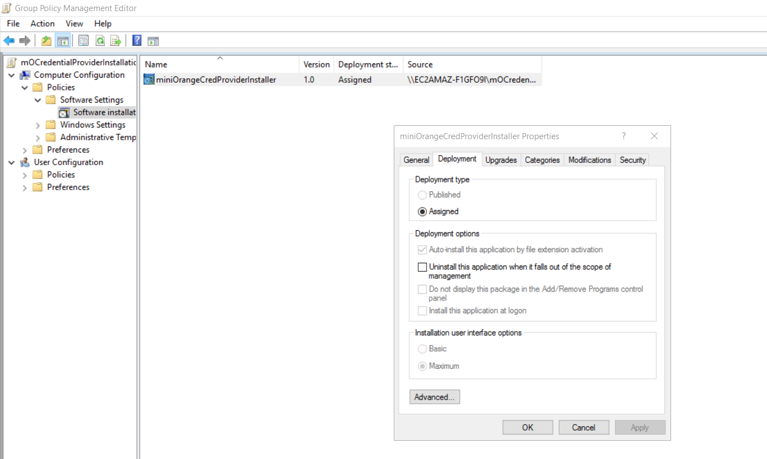Open the Action menu

coord(43,23)
